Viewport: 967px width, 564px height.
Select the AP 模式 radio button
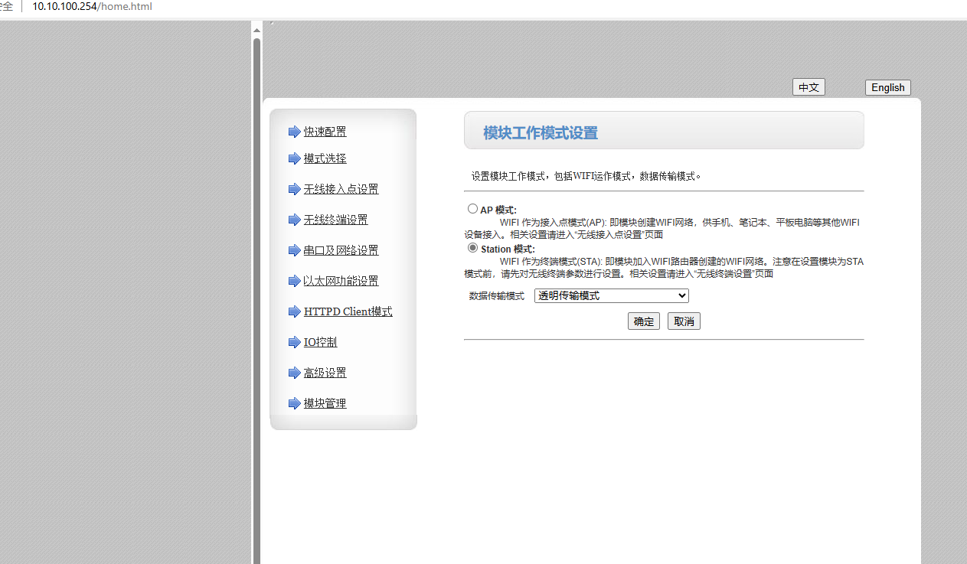(472, 209)
